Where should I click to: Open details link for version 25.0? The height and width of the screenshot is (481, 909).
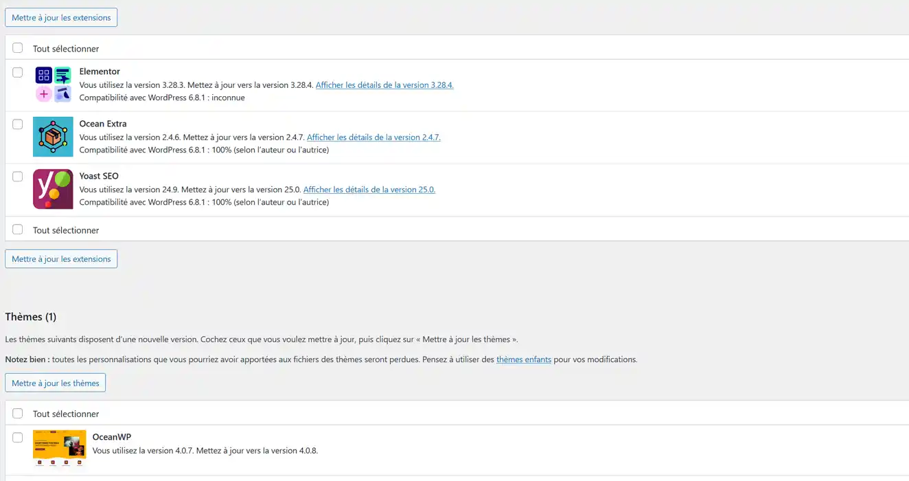(369, 190)
